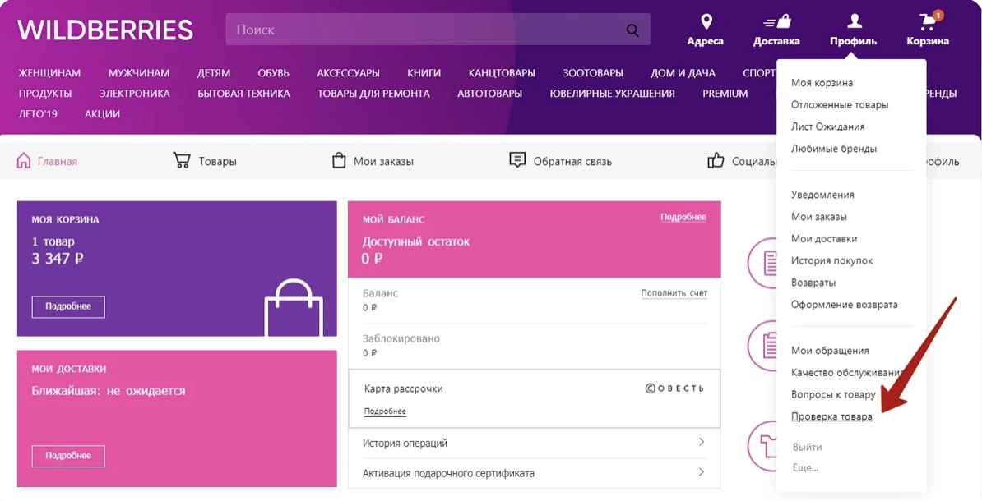
Task: Click the search magnifier icon
Action: (632, 30)
